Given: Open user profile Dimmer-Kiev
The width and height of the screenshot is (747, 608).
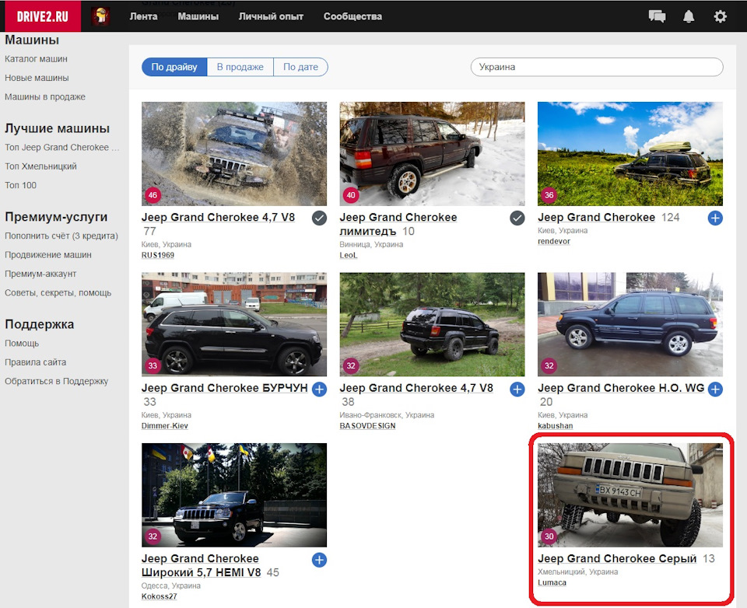Looking at the screenshot, I should 165,425.
